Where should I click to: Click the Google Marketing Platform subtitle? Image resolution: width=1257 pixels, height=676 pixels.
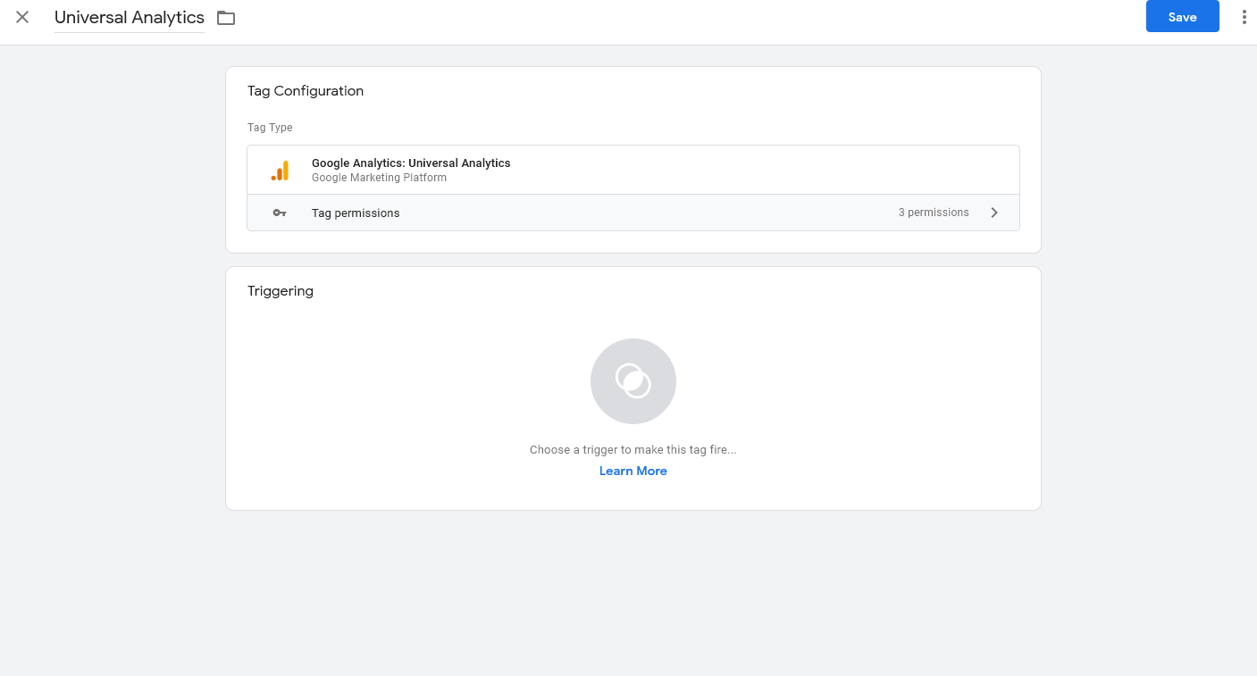coord(379,178)
